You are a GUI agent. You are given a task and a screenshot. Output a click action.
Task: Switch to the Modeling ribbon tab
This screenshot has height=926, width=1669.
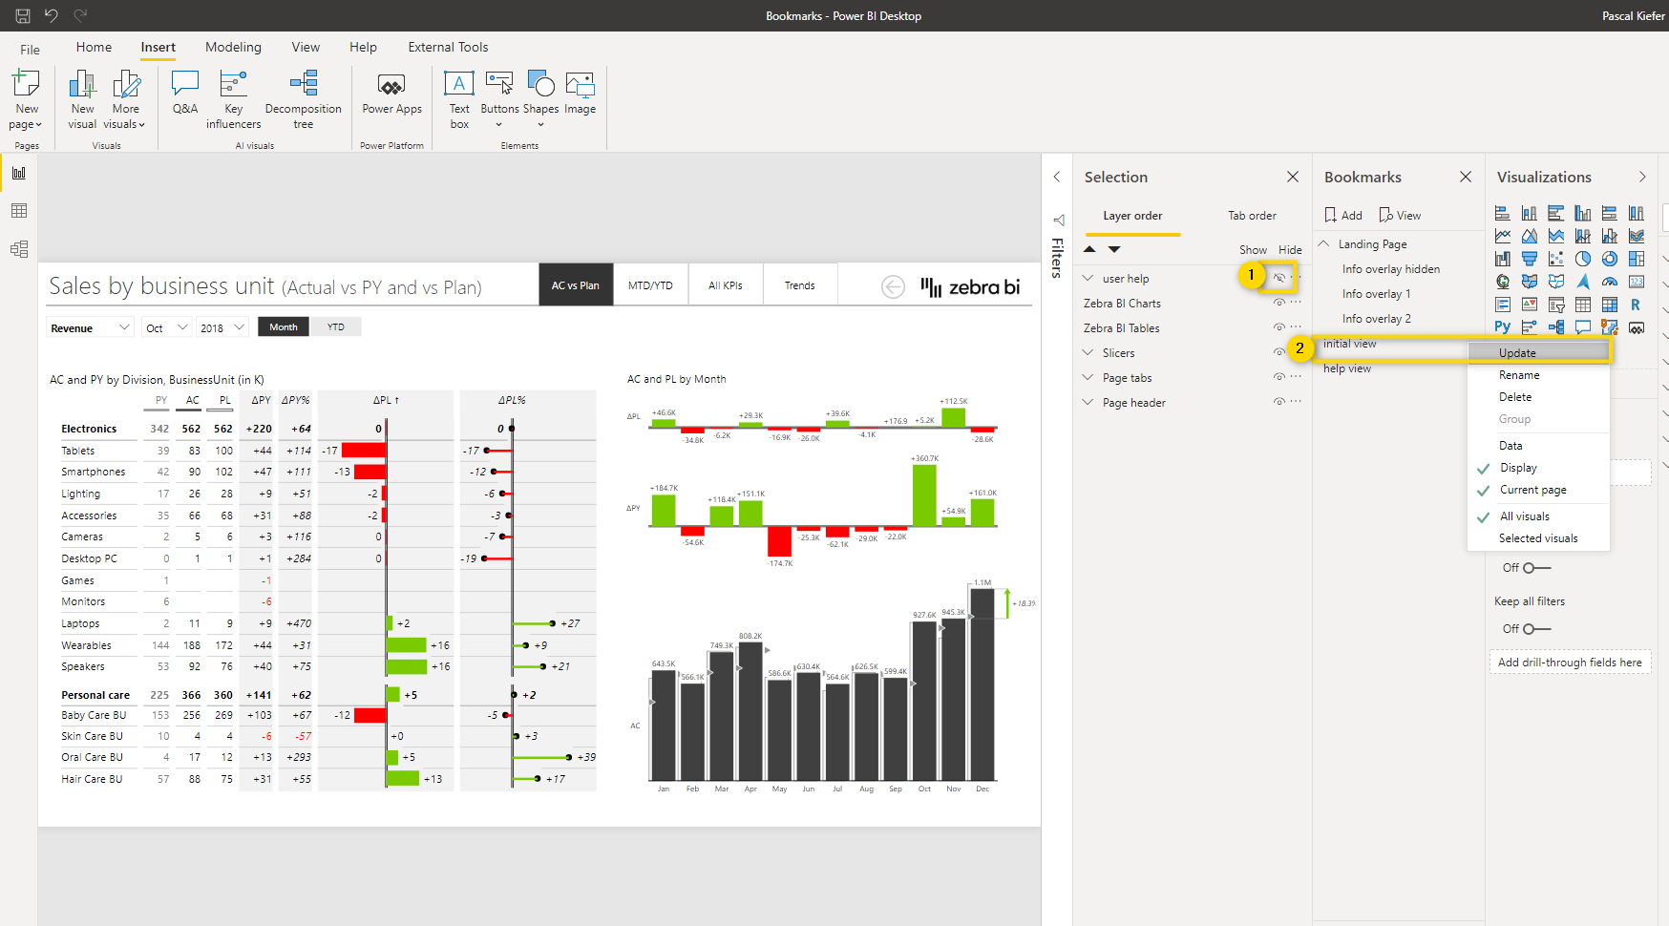click(x=233, y=47)
